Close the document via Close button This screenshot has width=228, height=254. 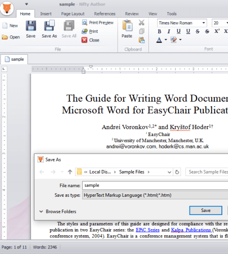pos(91,40)
